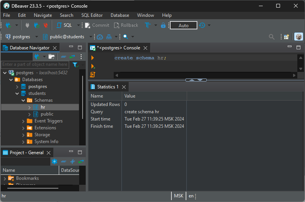This screenshot has width=305, height=202.
Task: Click the Commit button
Action: 97,25
